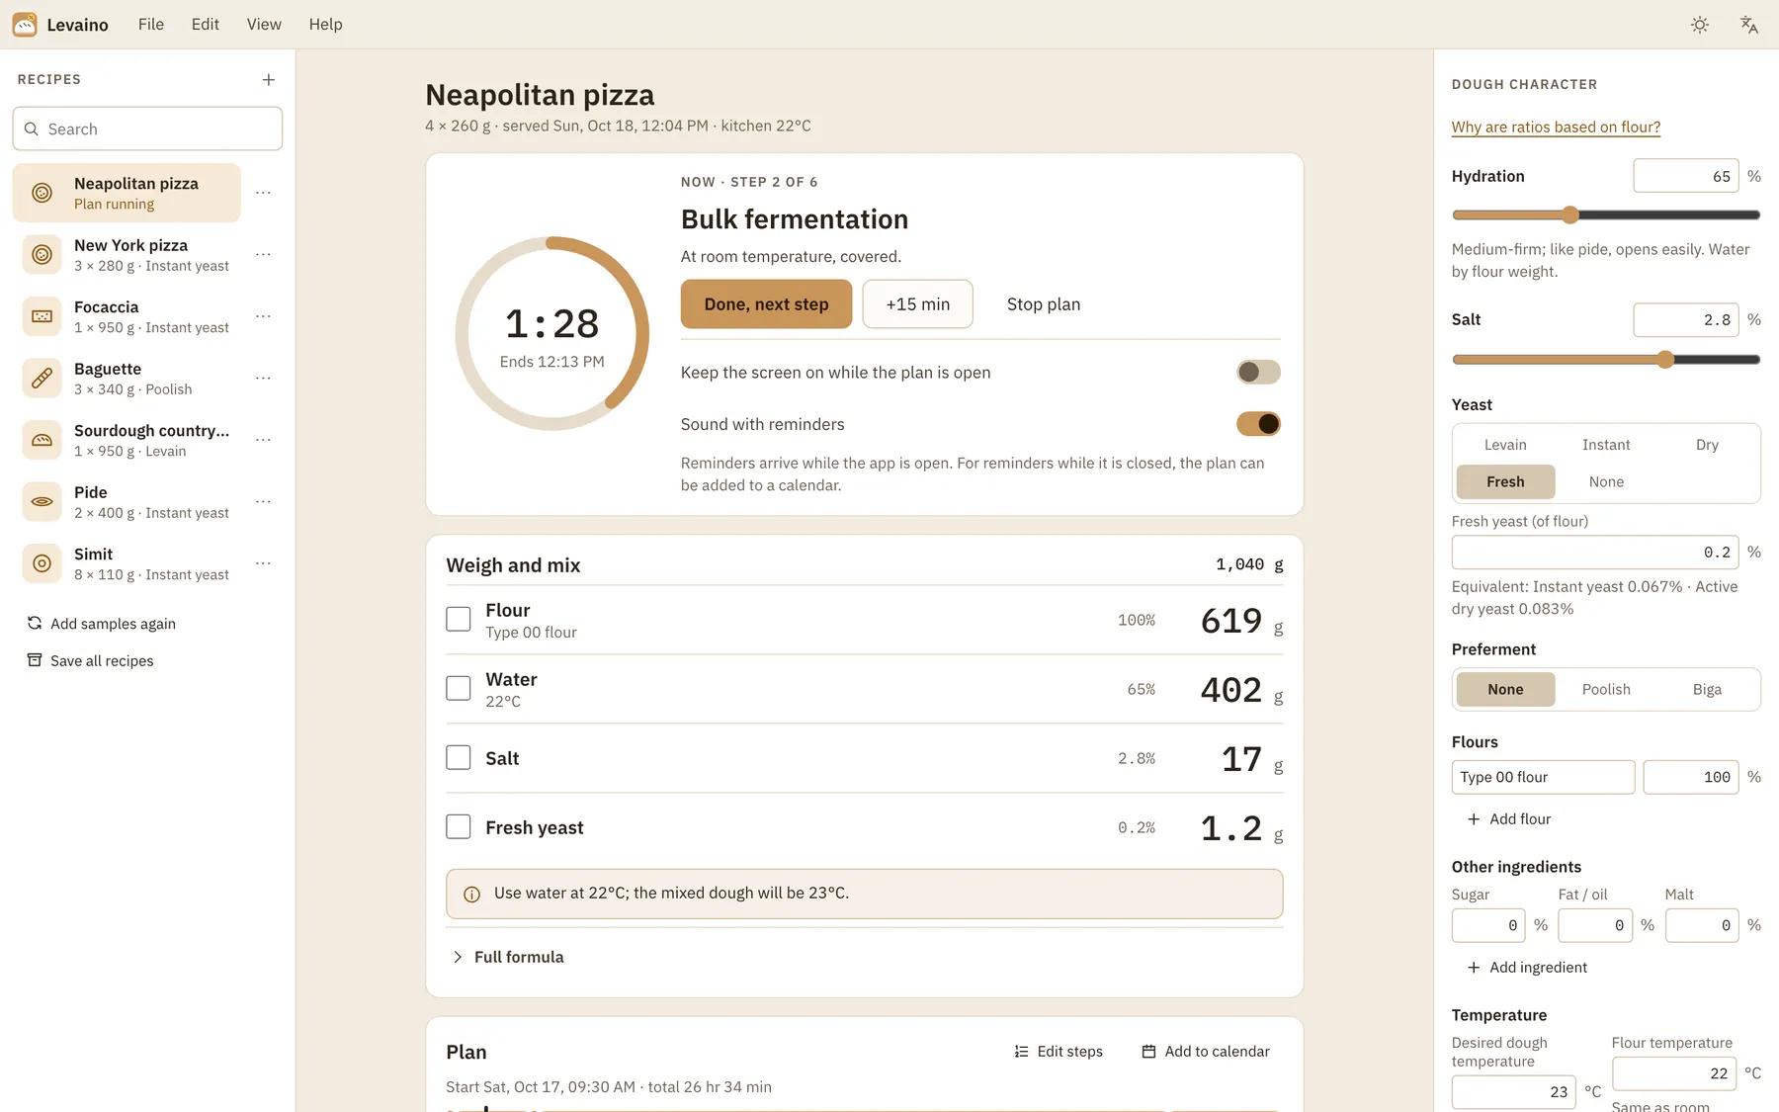Open the Edit menu
1779x1112 pixels.
tap(206, 25)
